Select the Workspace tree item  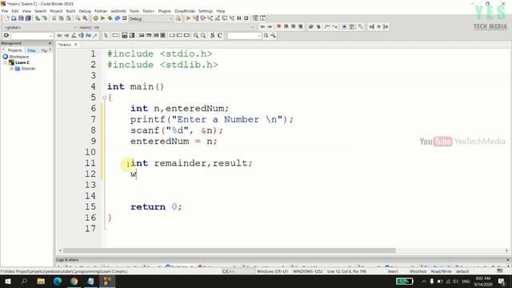[19, 57]
